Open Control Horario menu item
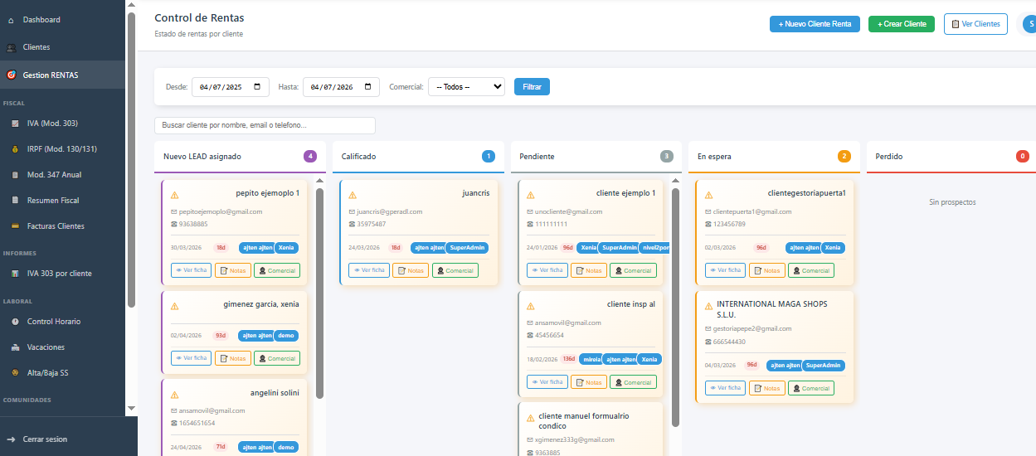 tap(54, 322)
